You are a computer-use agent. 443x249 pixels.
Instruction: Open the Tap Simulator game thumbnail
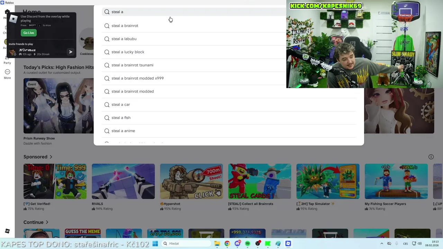coord(328,181)
